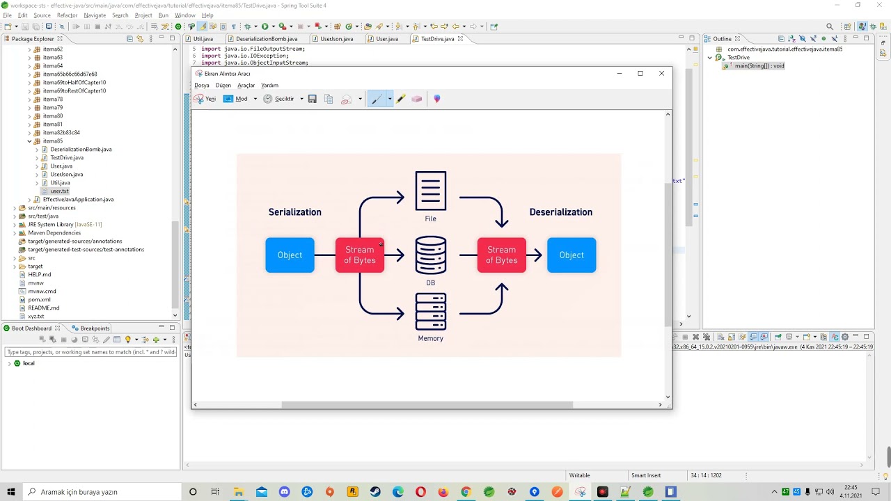Collapse all in the Outline view

781,39
